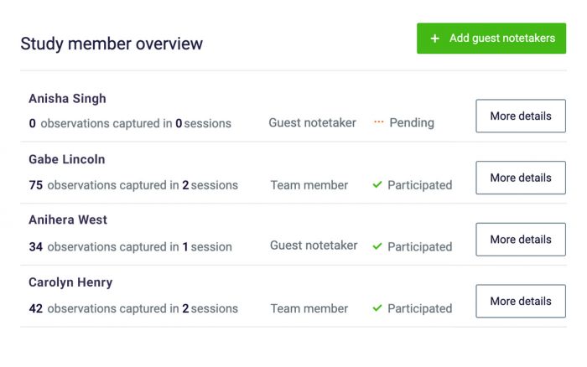
Task: Click Gabe Lincoln's green participated checkmark
Action: coord(377,184)
